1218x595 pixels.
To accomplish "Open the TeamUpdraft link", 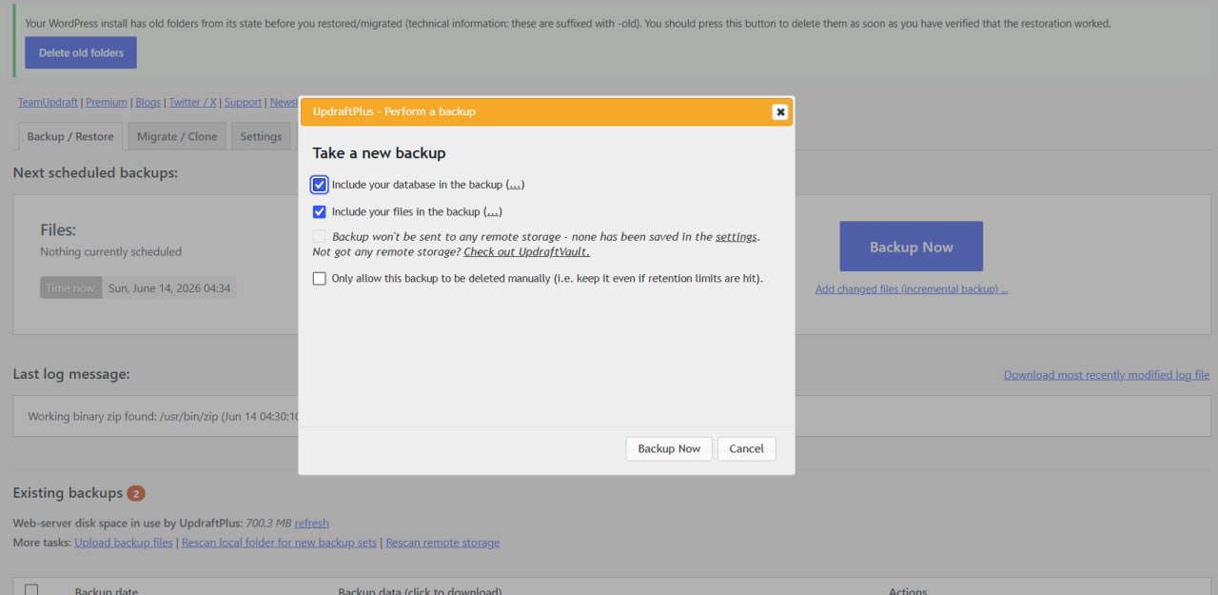I will [x=48, y=103].
